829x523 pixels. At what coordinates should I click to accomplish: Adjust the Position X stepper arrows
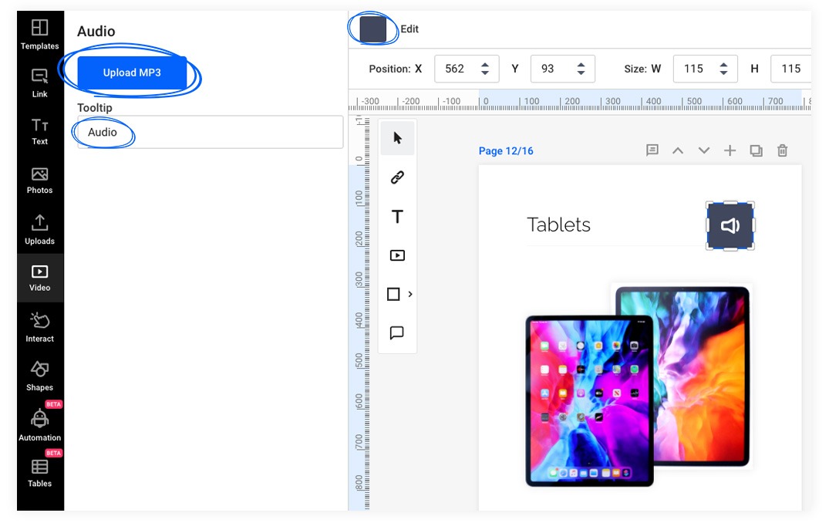485,69
